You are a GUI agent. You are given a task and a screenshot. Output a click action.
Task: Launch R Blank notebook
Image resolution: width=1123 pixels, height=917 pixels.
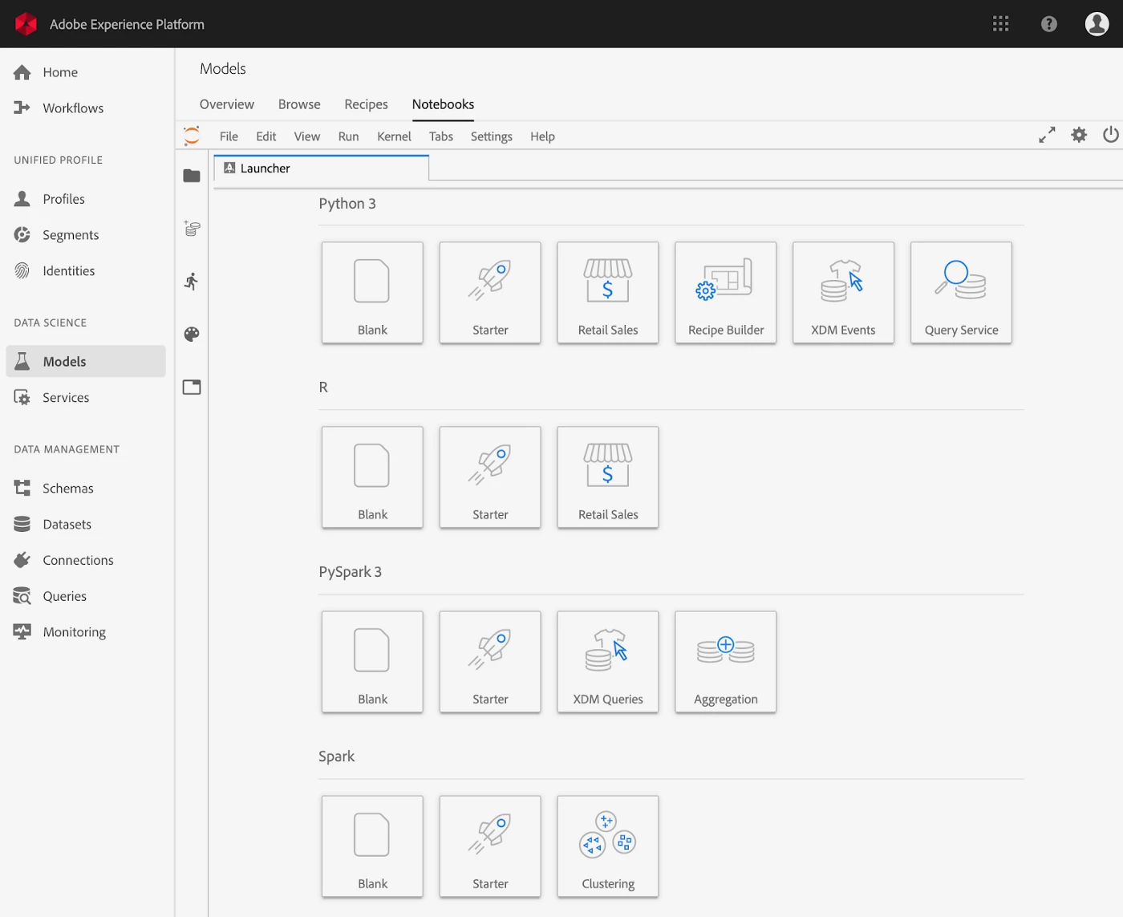coord(372,477)
